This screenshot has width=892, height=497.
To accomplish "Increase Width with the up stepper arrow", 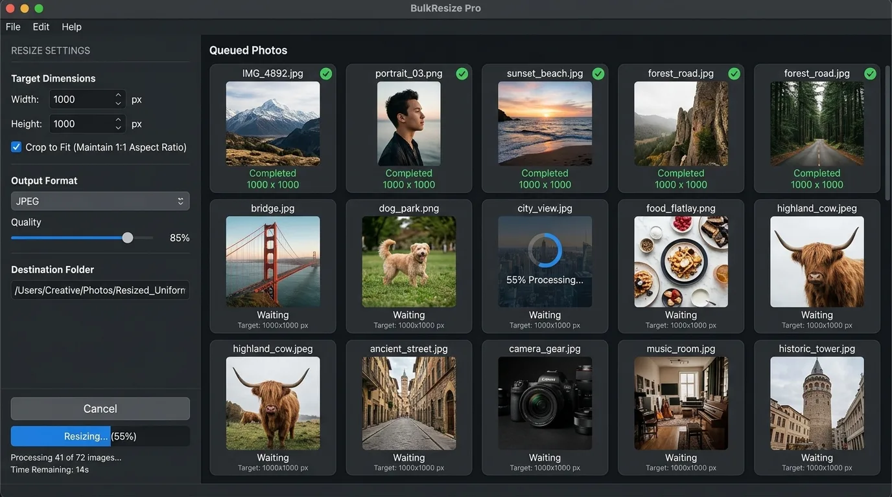I will click(118, 95).
